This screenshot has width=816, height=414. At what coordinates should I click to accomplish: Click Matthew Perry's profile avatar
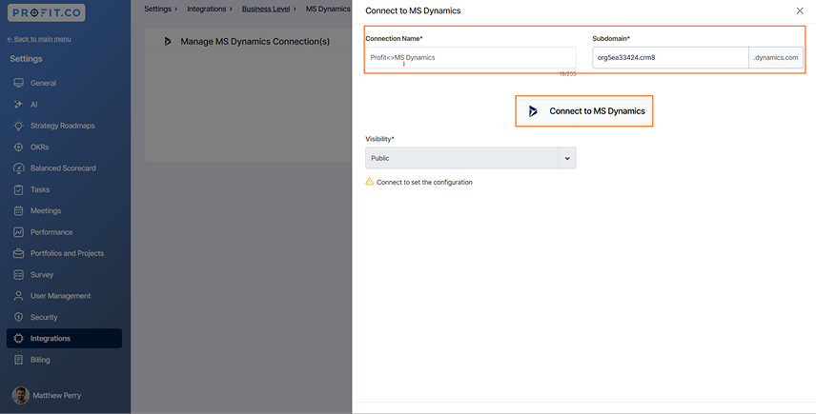(20, 395)
